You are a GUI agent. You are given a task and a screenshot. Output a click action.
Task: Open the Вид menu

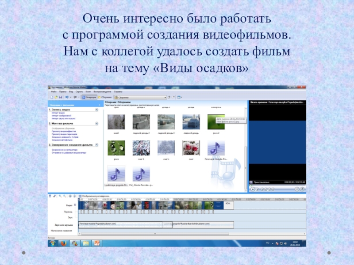[x=71, y=92]
